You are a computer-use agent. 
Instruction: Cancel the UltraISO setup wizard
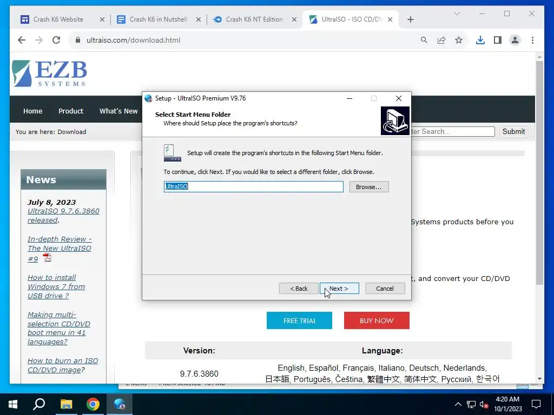click(x=385, y=289)
